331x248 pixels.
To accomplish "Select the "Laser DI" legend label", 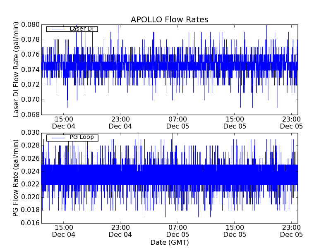I will click(82, 29).
